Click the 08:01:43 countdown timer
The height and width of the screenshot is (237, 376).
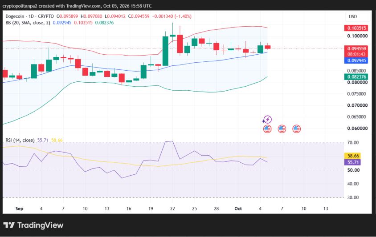(356, 54)
